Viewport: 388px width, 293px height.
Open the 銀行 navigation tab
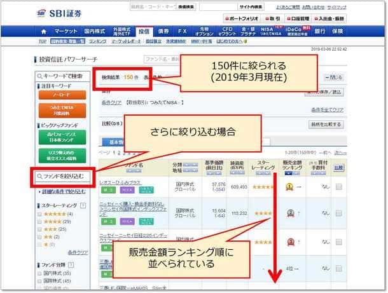320,31
